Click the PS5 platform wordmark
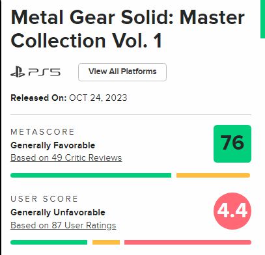Viewport: 265px width, 255px height. coord(44,72)
